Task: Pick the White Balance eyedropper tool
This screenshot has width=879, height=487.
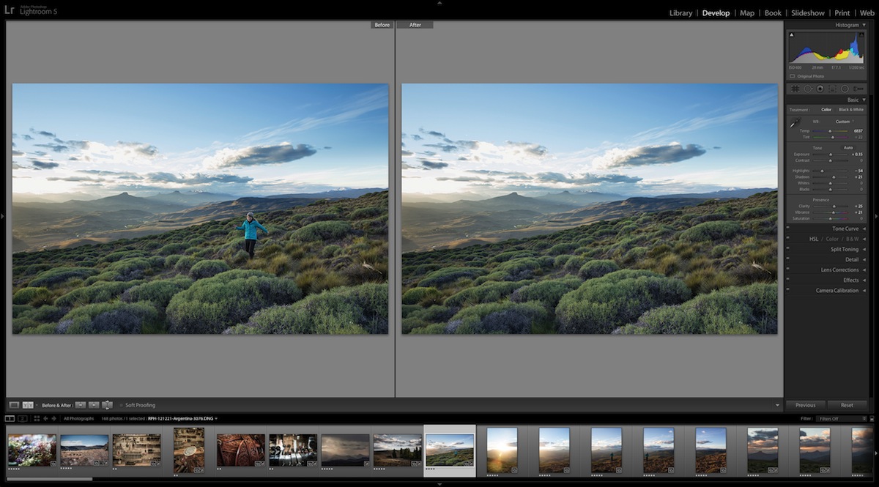Action: tap(795, 123)
